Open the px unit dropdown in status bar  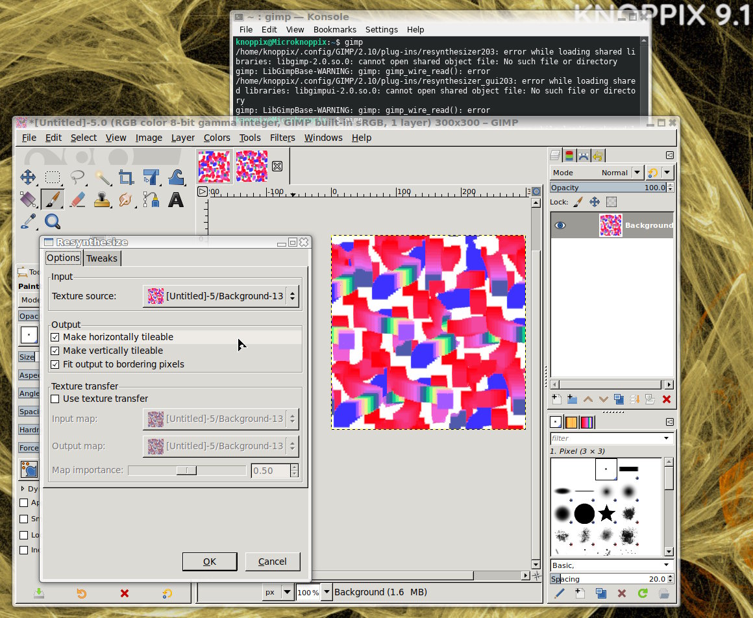tap(287, 592)
